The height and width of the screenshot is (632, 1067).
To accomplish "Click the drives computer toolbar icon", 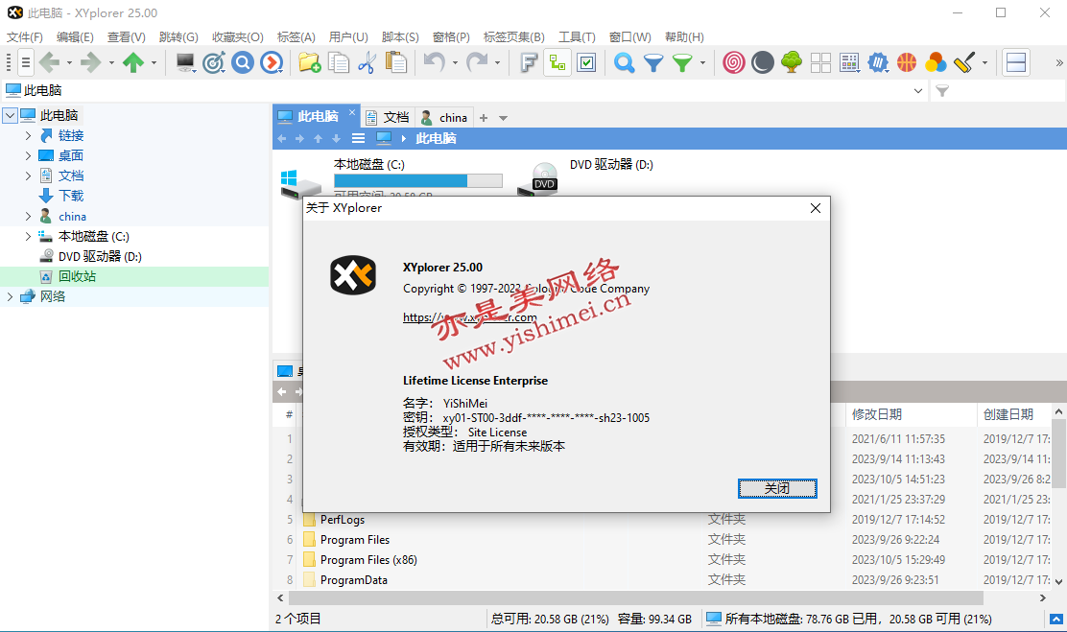I will click(185, 62).
